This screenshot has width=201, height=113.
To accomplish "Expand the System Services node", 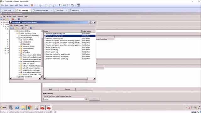I will pos(19,48).
